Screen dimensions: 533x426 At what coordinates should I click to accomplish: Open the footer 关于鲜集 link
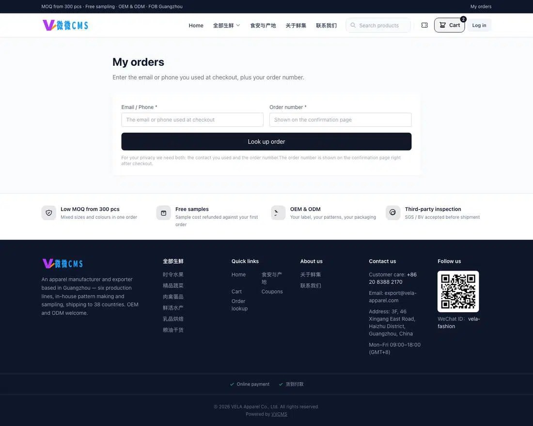[x=310, y=274]
